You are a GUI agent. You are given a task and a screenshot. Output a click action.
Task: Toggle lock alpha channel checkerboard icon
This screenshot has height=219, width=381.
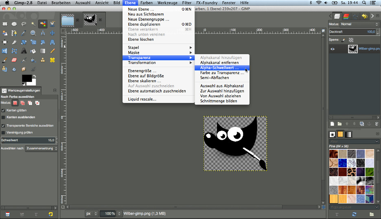tap(351, 40)
